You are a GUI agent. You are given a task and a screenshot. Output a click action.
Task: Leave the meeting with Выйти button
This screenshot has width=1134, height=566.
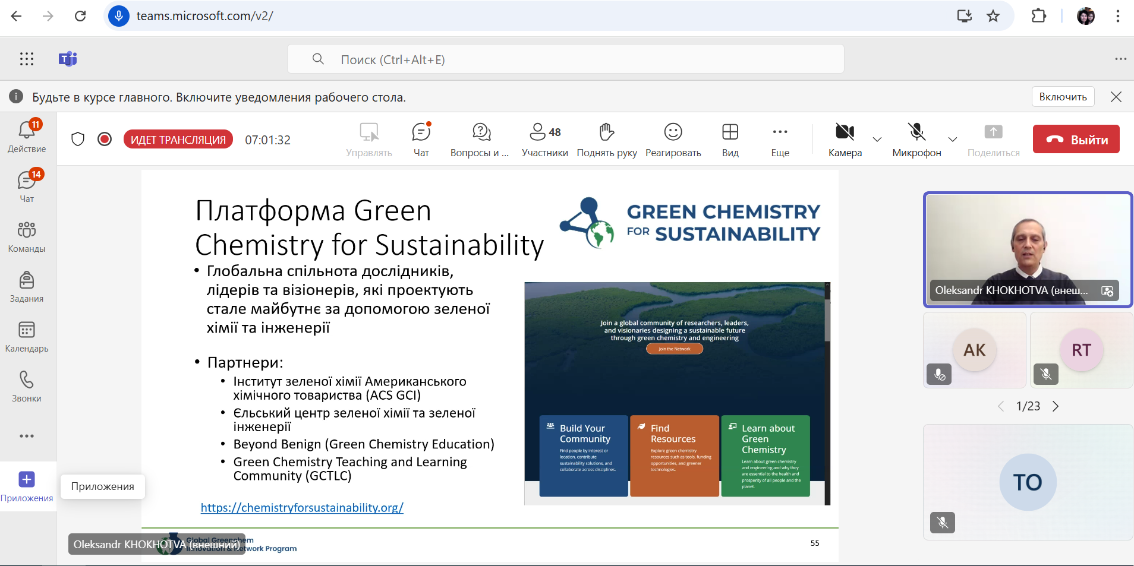[1076, 139]
